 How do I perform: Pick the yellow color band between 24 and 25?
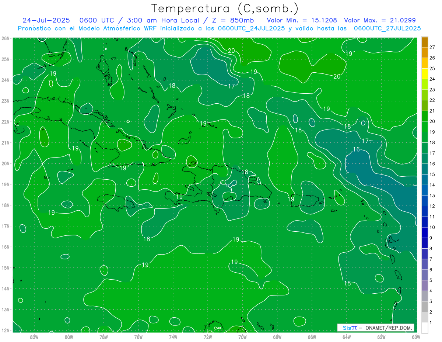[x=425, y=74]
